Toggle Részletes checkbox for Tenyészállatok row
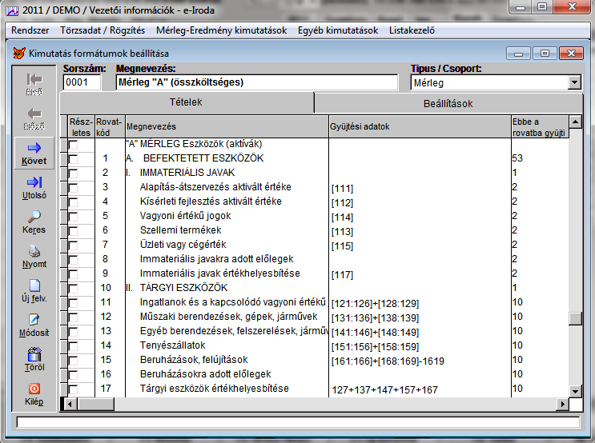This screenshot has width=595, height=443. pyautogui.click(x=74, y=345)
